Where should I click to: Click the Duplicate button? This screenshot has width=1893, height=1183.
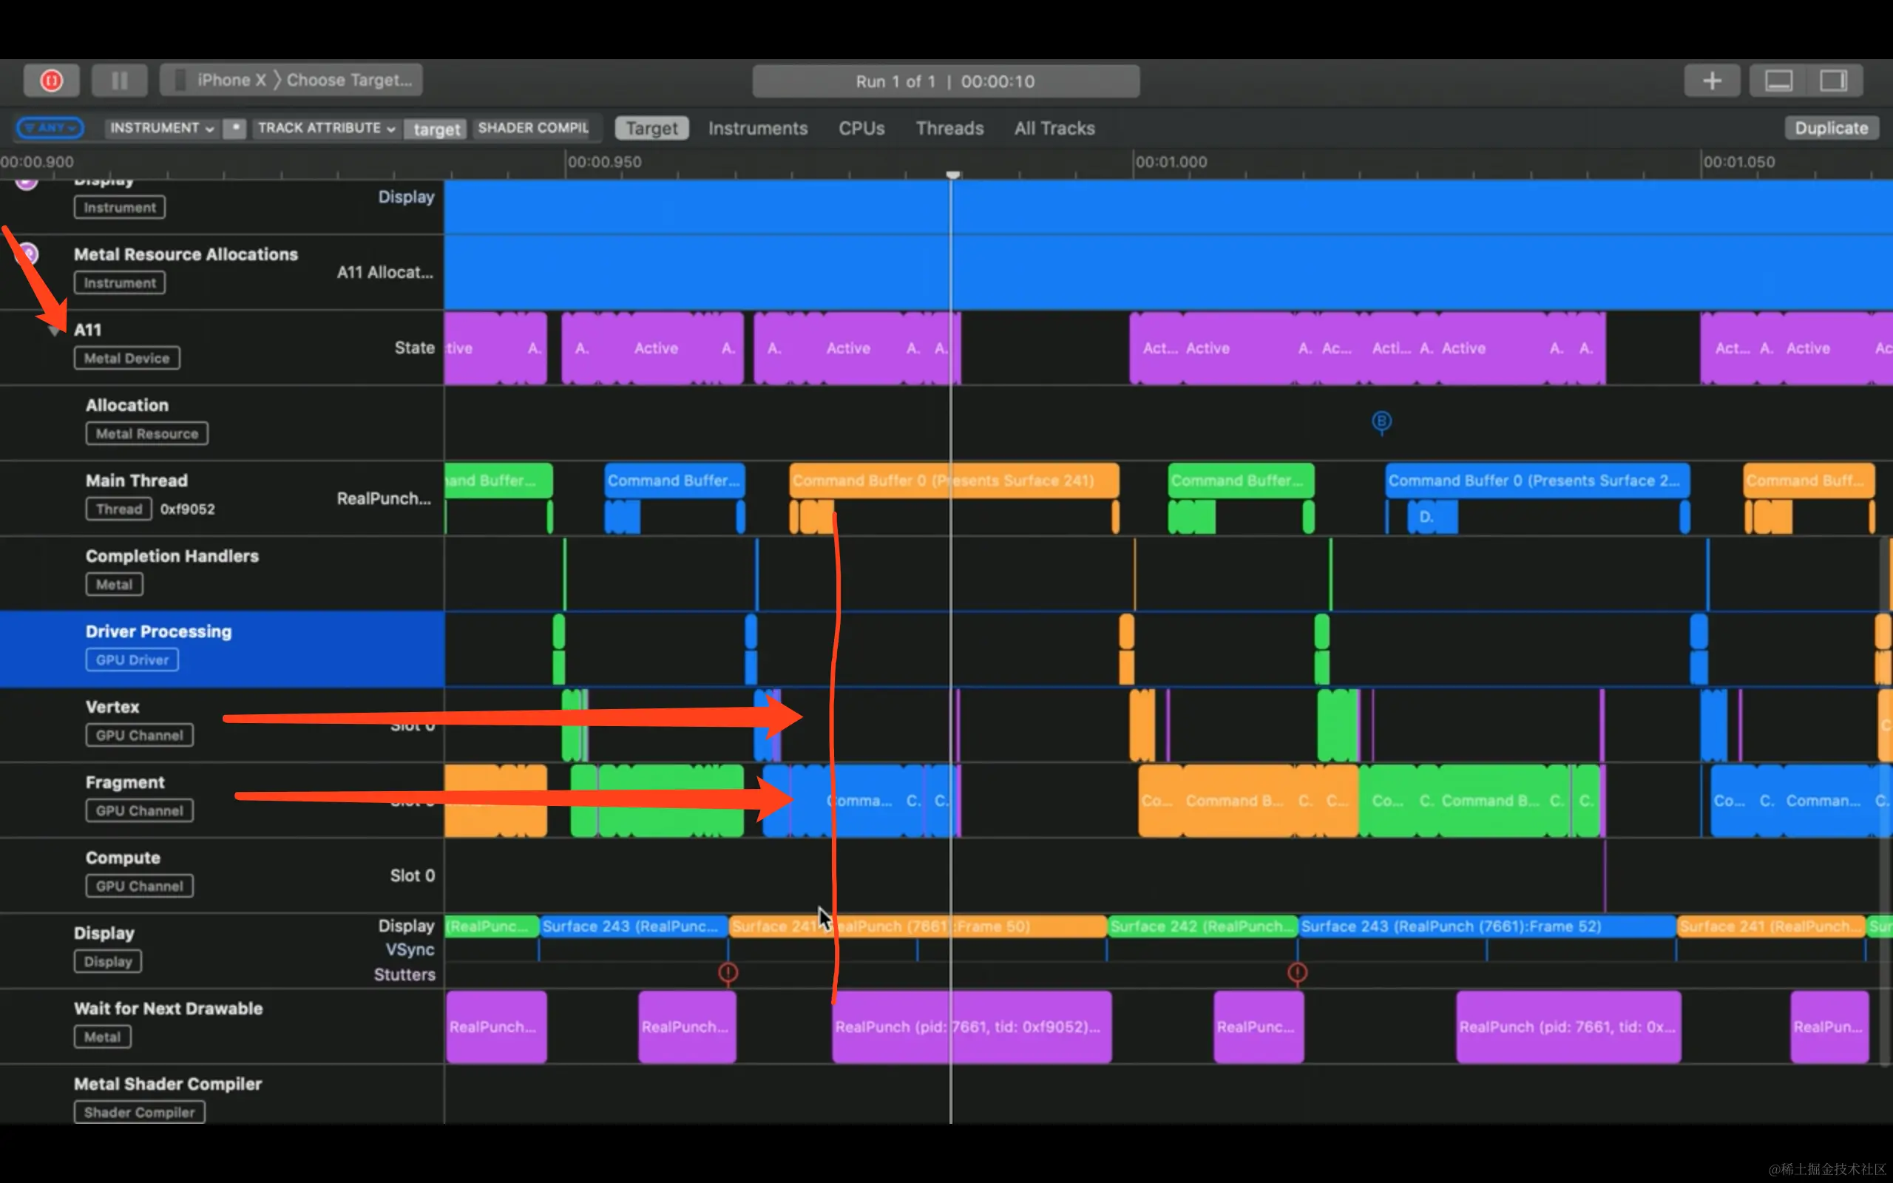pos(1830,129)
